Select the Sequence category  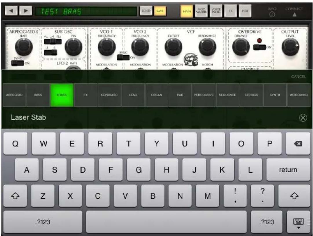pos(227,95)
